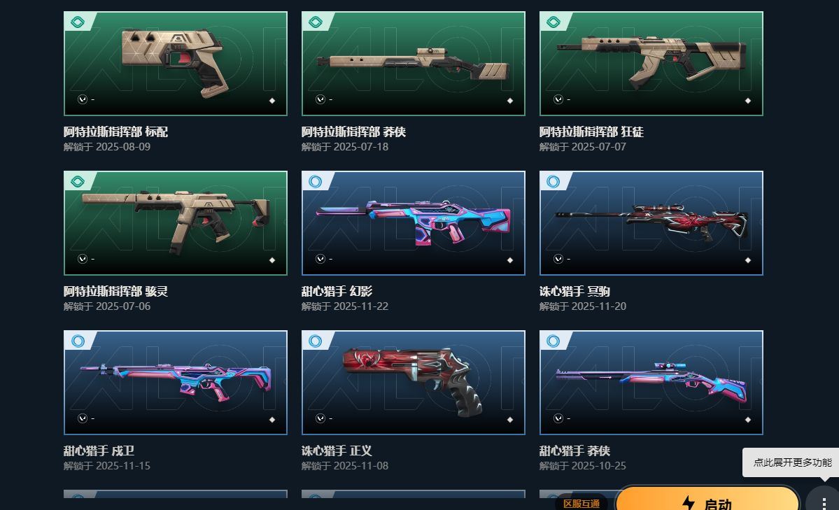Click the green tier badge on 阿特拉斯指挥部 标配 card
Image resolution: width=839 pixels, height=510 pixels.
78,22
